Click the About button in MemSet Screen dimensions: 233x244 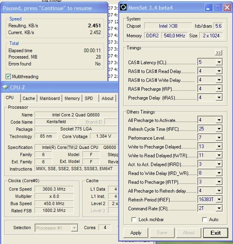click(189, 233)
